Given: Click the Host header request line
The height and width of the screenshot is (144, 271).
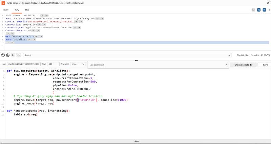Looking at the screenshot, I should [x=55, y=19].
